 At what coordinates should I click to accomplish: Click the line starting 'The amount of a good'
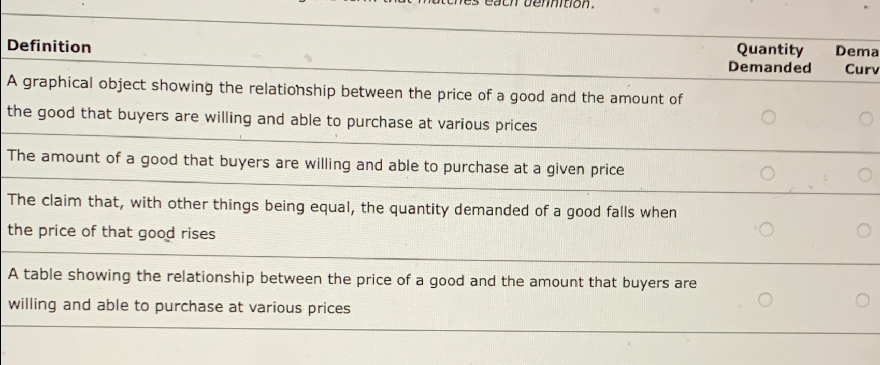point(315,163)
